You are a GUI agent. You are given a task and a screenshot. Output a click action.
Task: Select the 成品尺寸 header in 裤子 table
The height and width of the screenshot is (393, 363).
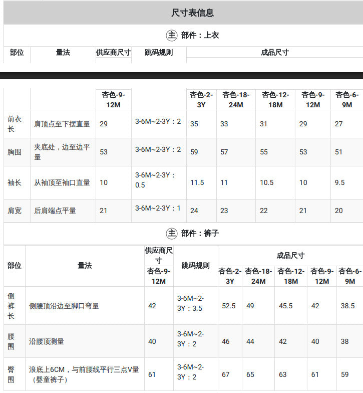pyautogui.click(x=290, y=256)
